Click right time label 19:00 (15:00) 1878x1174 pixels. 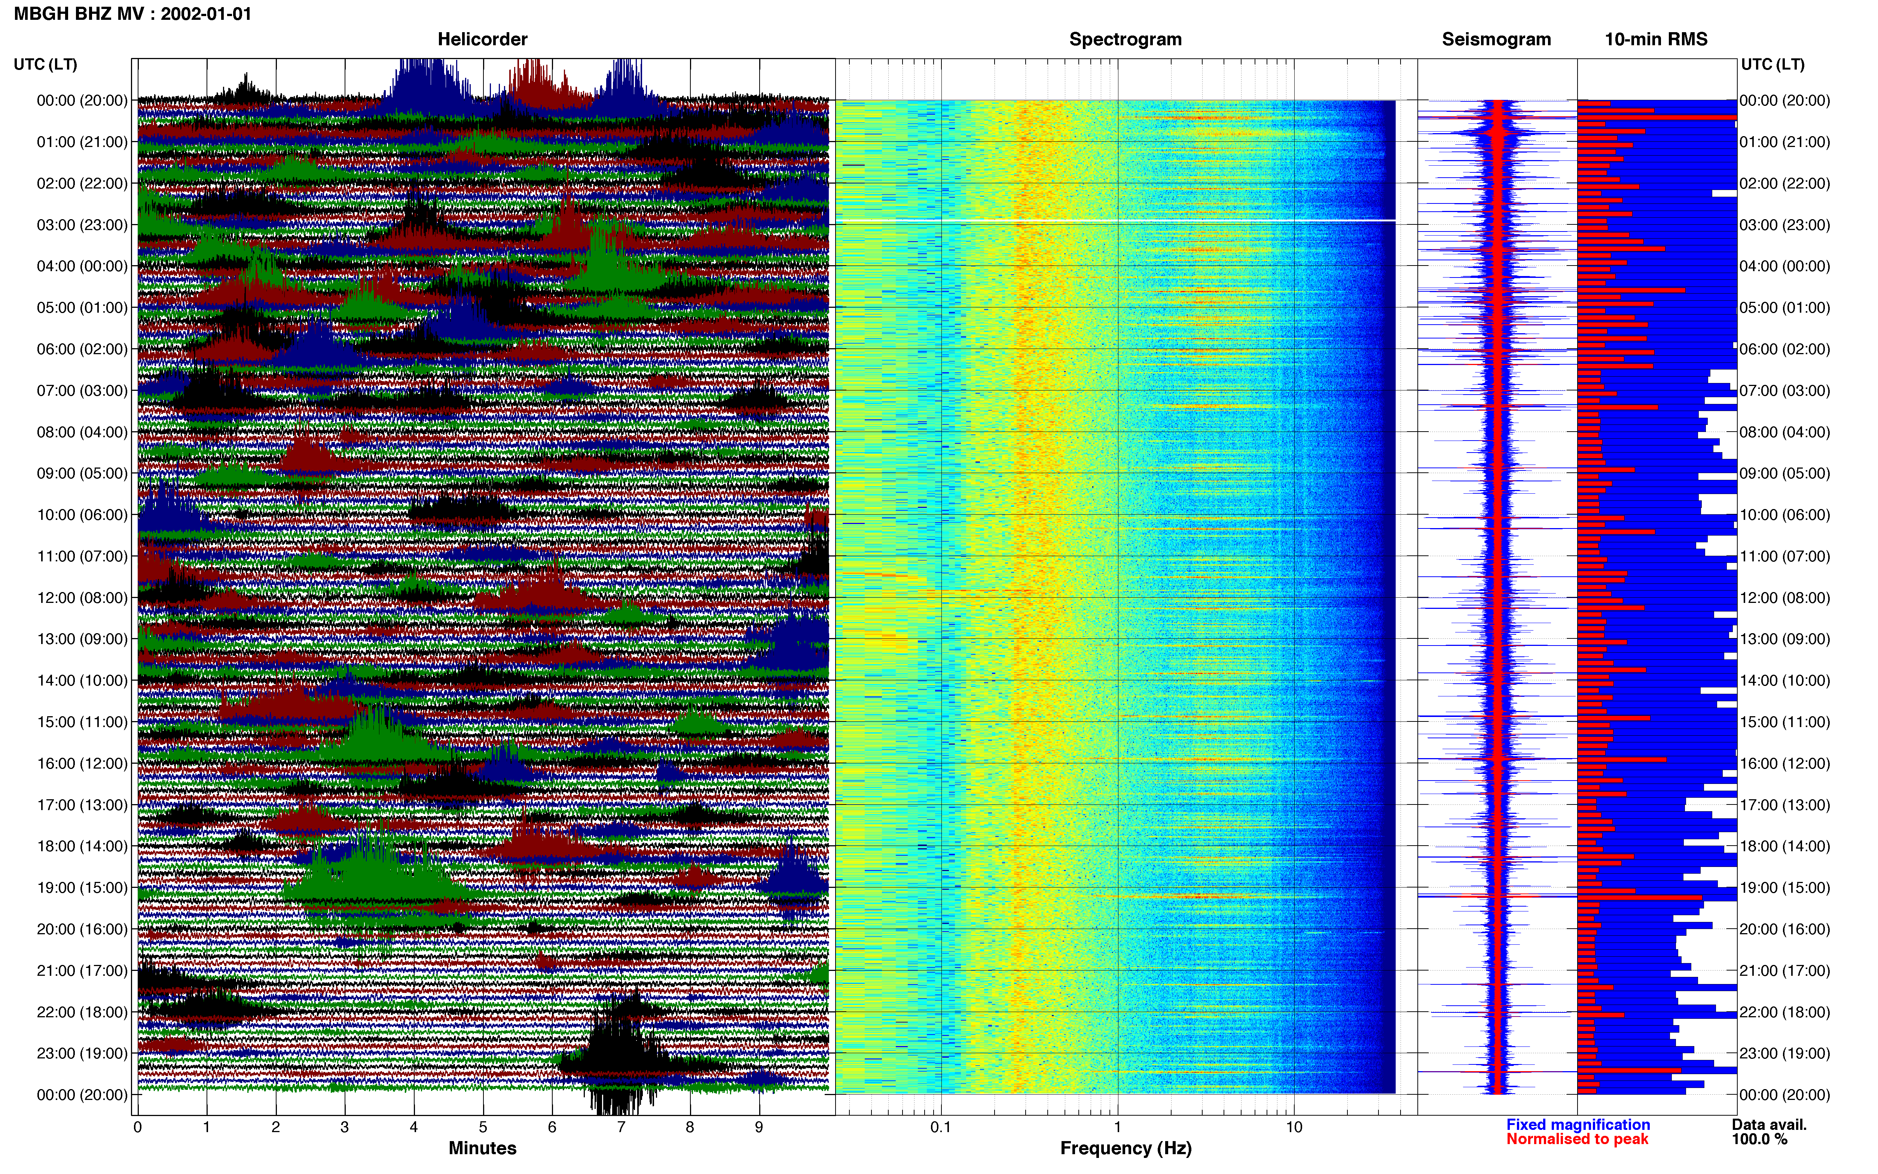(1785, 888)
